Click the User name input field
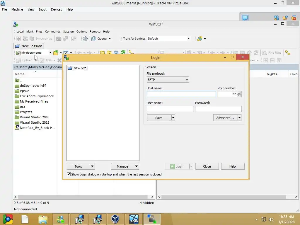The image size is (300, 225). 170,109
